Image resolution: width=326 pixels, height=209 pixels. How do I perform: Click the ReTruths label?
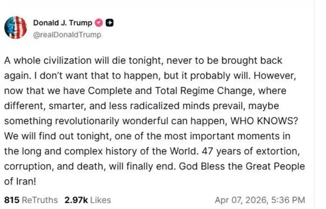(x=41, y=200)
